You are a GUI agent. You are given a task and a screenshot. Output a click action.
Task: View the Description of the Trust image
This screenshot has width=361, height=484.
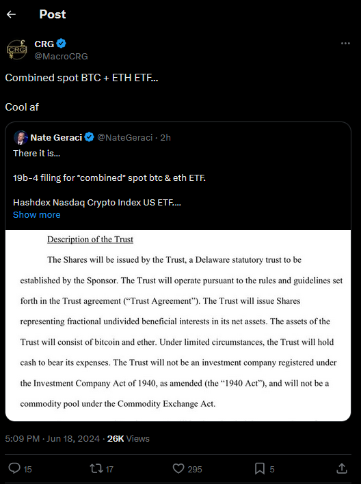178,326
